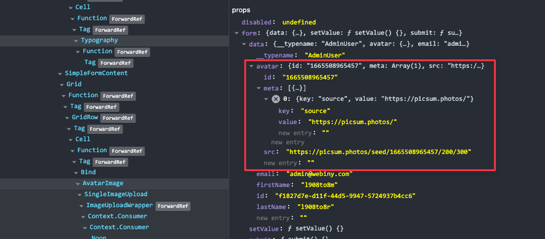Collapse the Typography node arrow
This screenshot has width=545, height=239.
(76, 40)
